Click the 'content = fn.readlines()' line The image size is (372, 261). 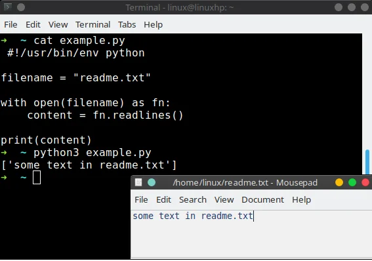coord(105,115)
